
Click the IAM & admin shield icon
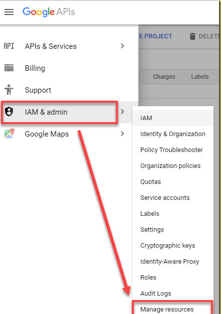pyautogui.click(x=9, y=112)
